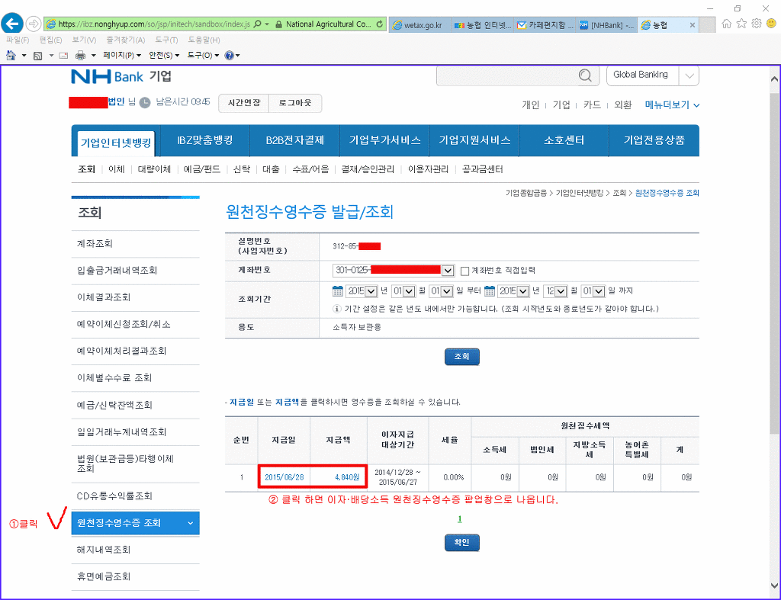The image size is (781, 600).
Task: Open the account number 301-0125 dropdown
Action: pyautogui.click(x=448, y=271)
